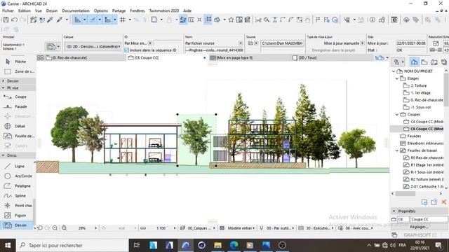Check Inclure dans la séquence ID checkbox

126,50
